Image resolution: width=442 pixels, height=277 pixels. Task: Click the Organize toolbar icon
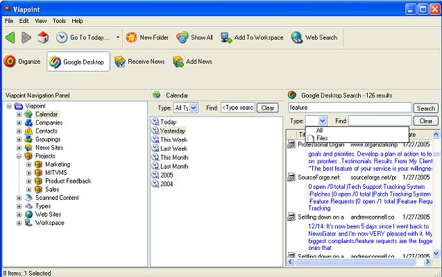pos(10,61)
